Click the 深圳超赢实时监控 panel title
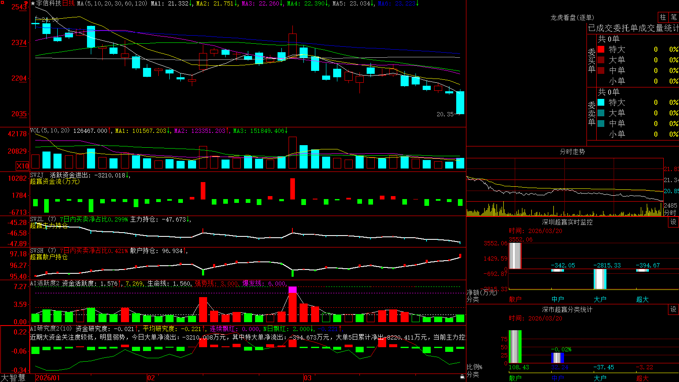Screen dimensions: 679x382 point(567,222)
